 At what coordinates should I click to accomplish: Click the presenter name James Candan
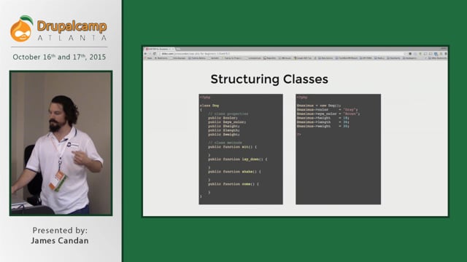(60, 241)
